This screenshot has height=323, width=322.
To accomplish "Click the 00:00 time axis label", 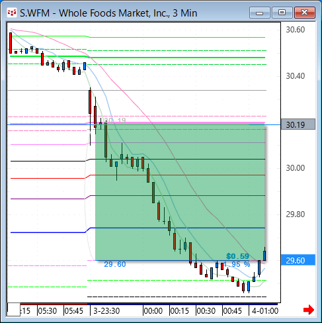I will tap(153, 311).
